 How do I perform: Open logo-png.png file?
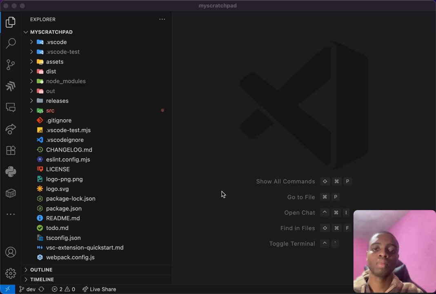point(96,179)
